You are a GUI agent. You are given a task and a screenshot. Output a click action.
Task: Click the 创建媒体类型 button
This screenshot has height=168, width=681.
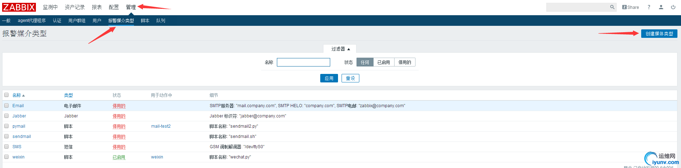point(659,34)
